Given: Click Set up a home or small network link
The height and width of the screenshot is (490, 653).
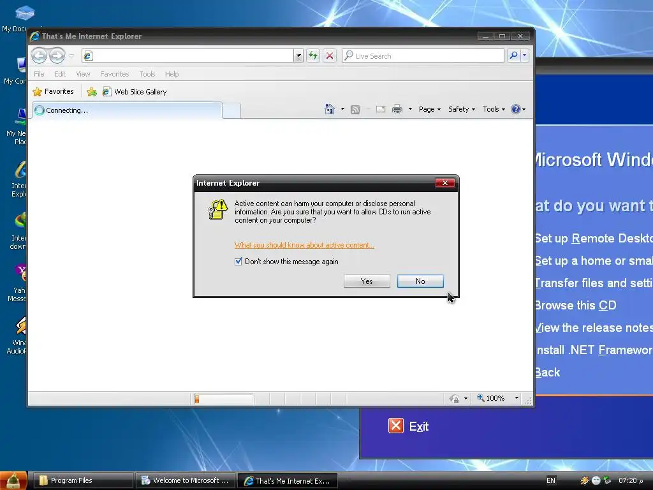Looking at the screenshot, I should coord(594,261).
